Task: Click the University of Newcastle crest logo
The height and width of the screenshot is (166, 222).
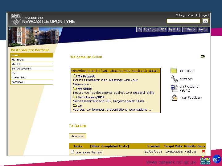Action: [x=16, y=19]
